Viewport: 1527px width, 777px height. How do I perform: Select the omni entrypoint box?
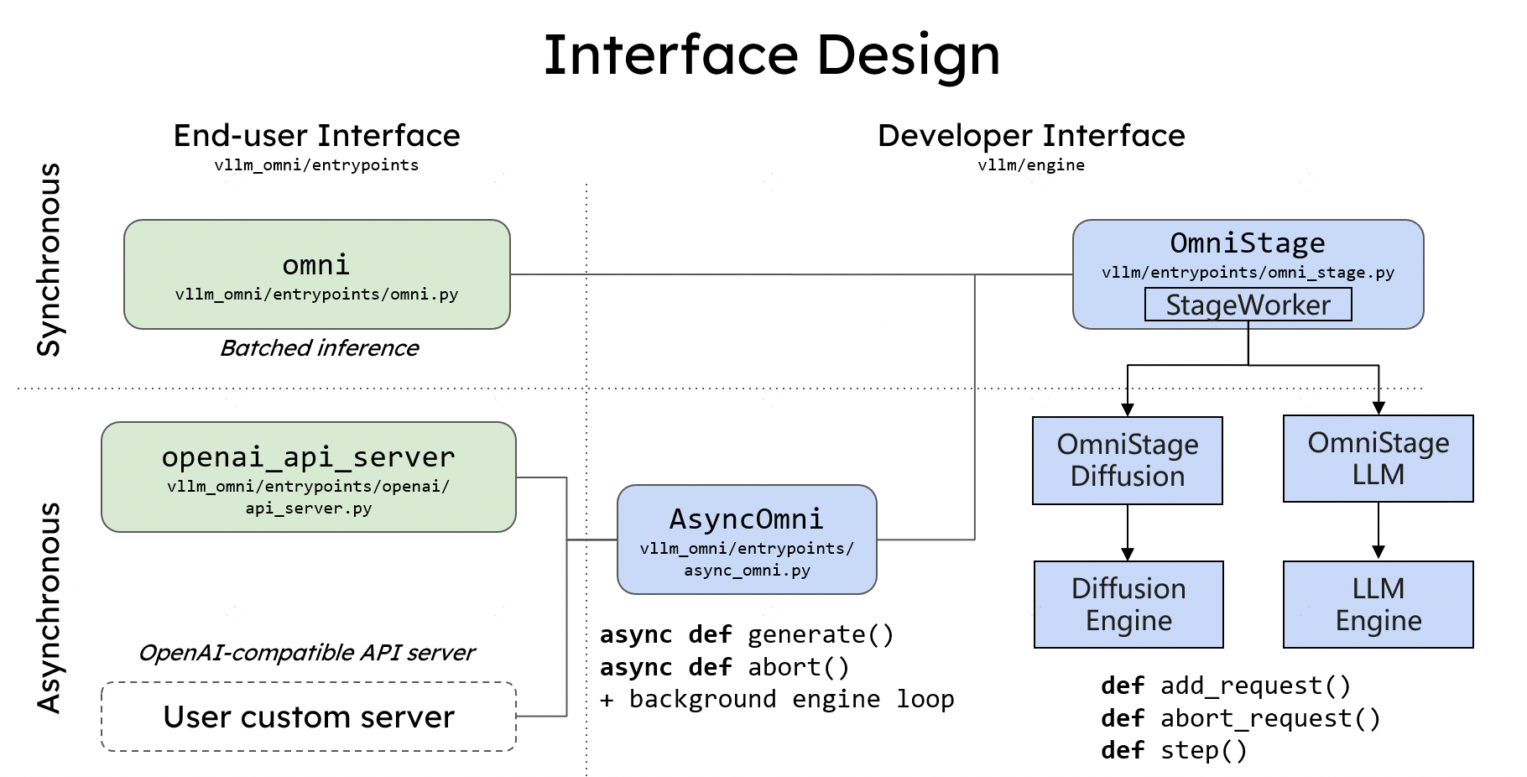point(317,274)
